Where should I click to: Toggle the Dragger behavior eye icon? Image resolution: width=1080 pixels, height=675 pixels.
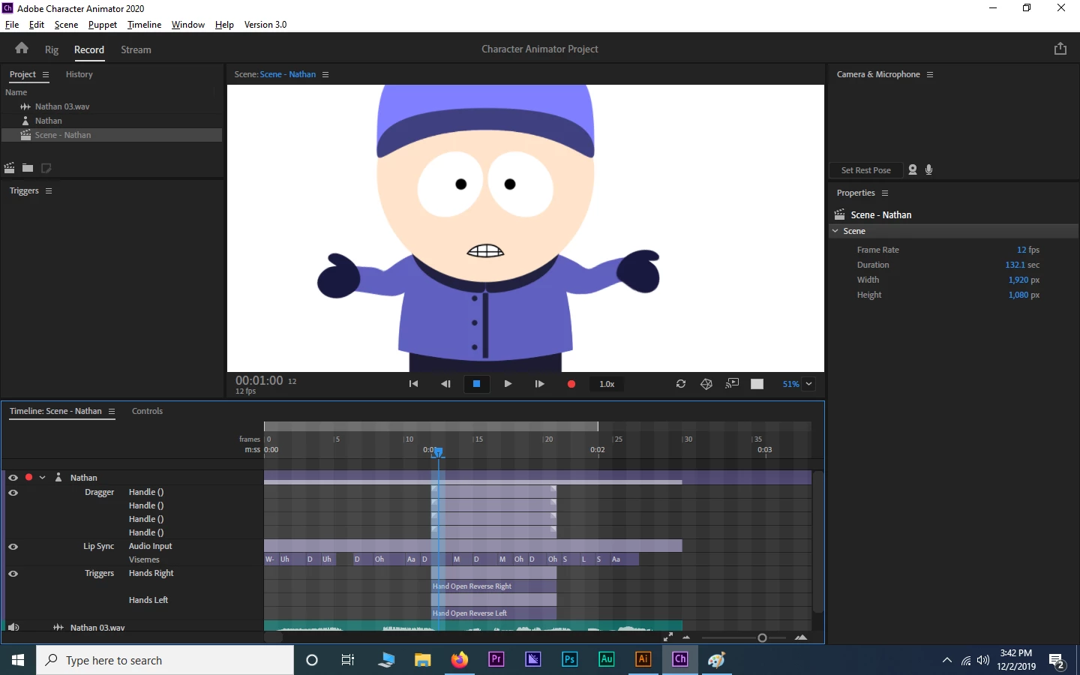coord(13,493)
